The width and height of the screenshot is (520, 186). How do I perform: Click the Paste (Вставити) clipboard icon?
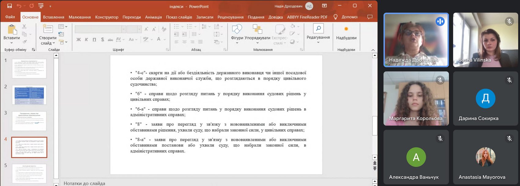click(12, 30)
